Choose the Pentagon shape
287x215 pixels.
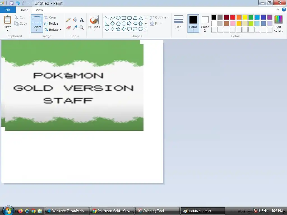(x=118, y=24)
